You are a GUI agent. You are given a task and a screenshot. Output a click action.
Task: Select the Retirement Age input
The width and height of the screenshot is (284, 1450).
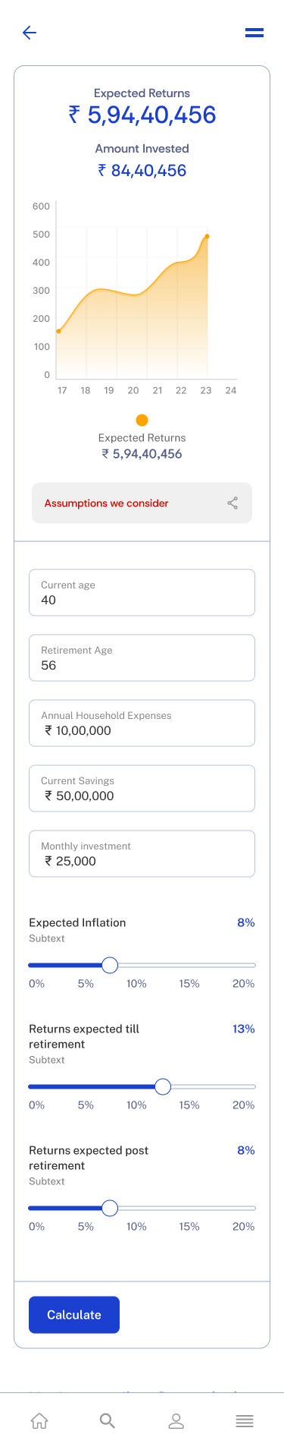(x=142, y=657)
